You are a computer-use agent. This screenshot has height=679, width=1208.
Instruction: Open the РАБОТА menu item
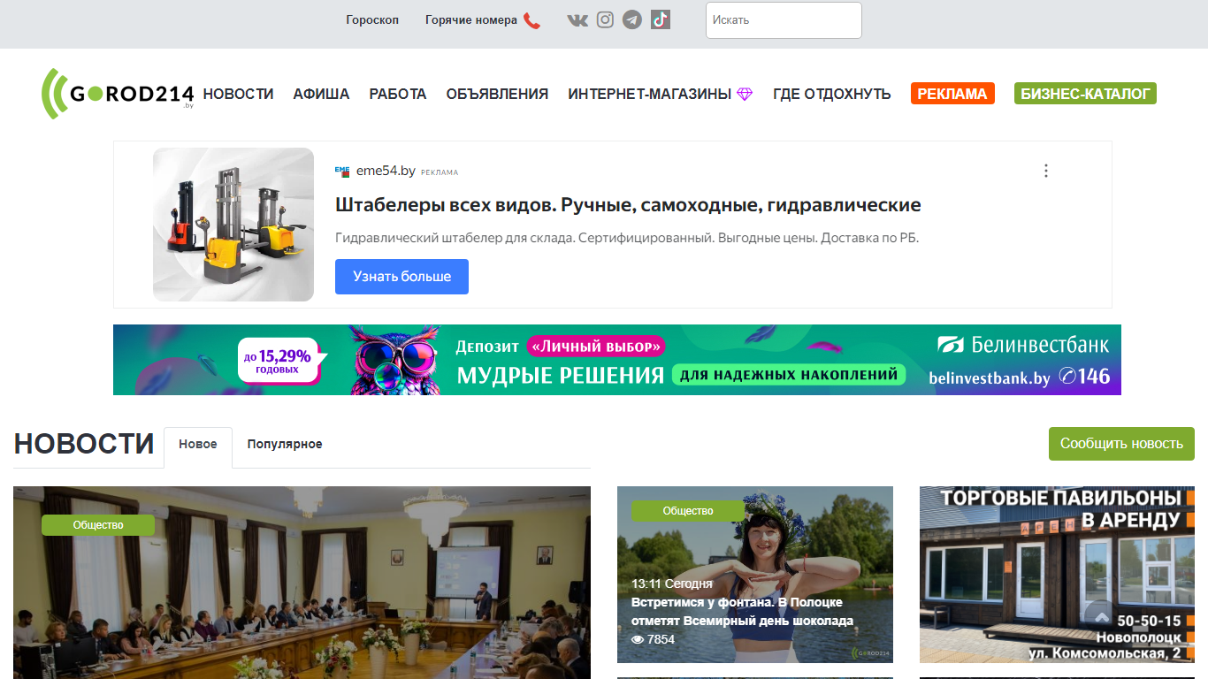[398, 94]
